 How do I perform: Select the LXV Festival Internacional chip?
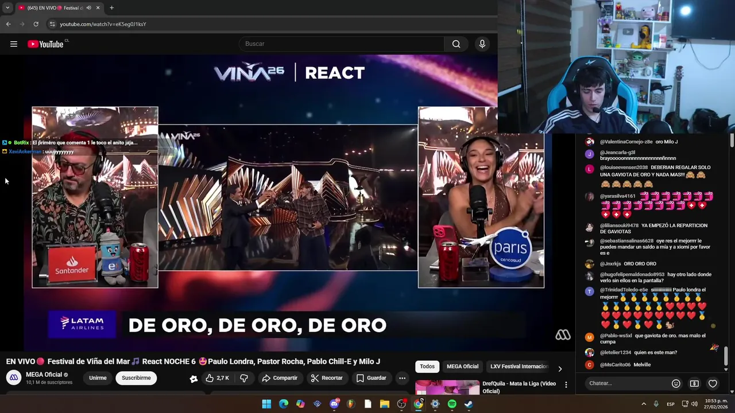coord(519,367)
